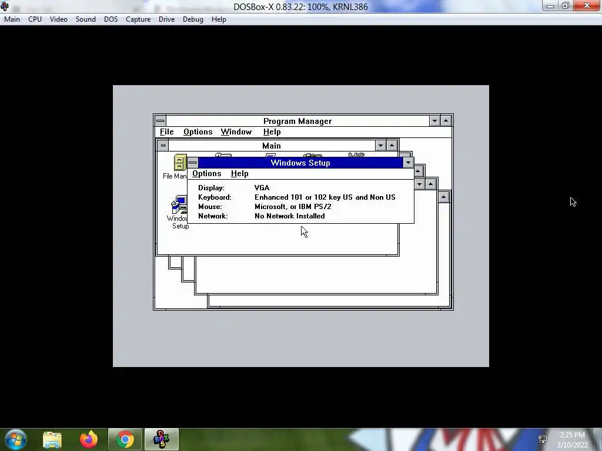This screenshot has height=451, width=602.
Task: Click the taskbar clock showing 2:25 PM
Action: tap(572, 439)
